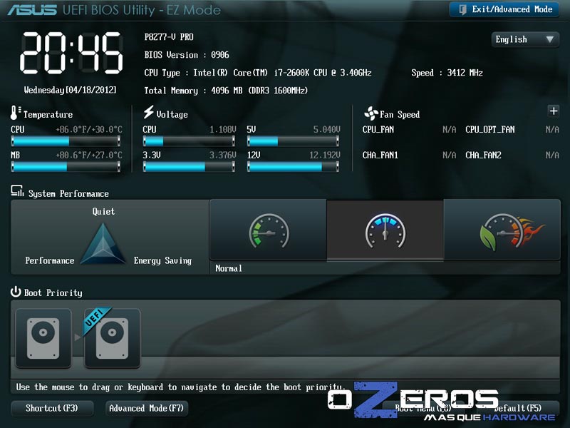Click the motherboard model P8Z77-V PRO text

click(169, 37)
